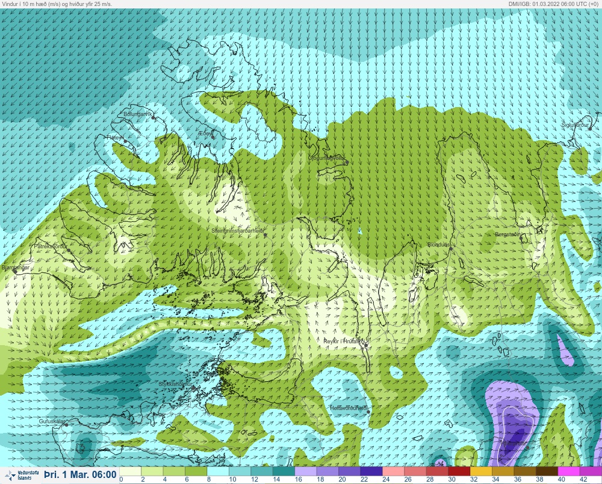The width and height of the screenshot is (602, 484).
Task: Click the Reykir í Hrútafirði marker
Action: [x=366, y=346]
